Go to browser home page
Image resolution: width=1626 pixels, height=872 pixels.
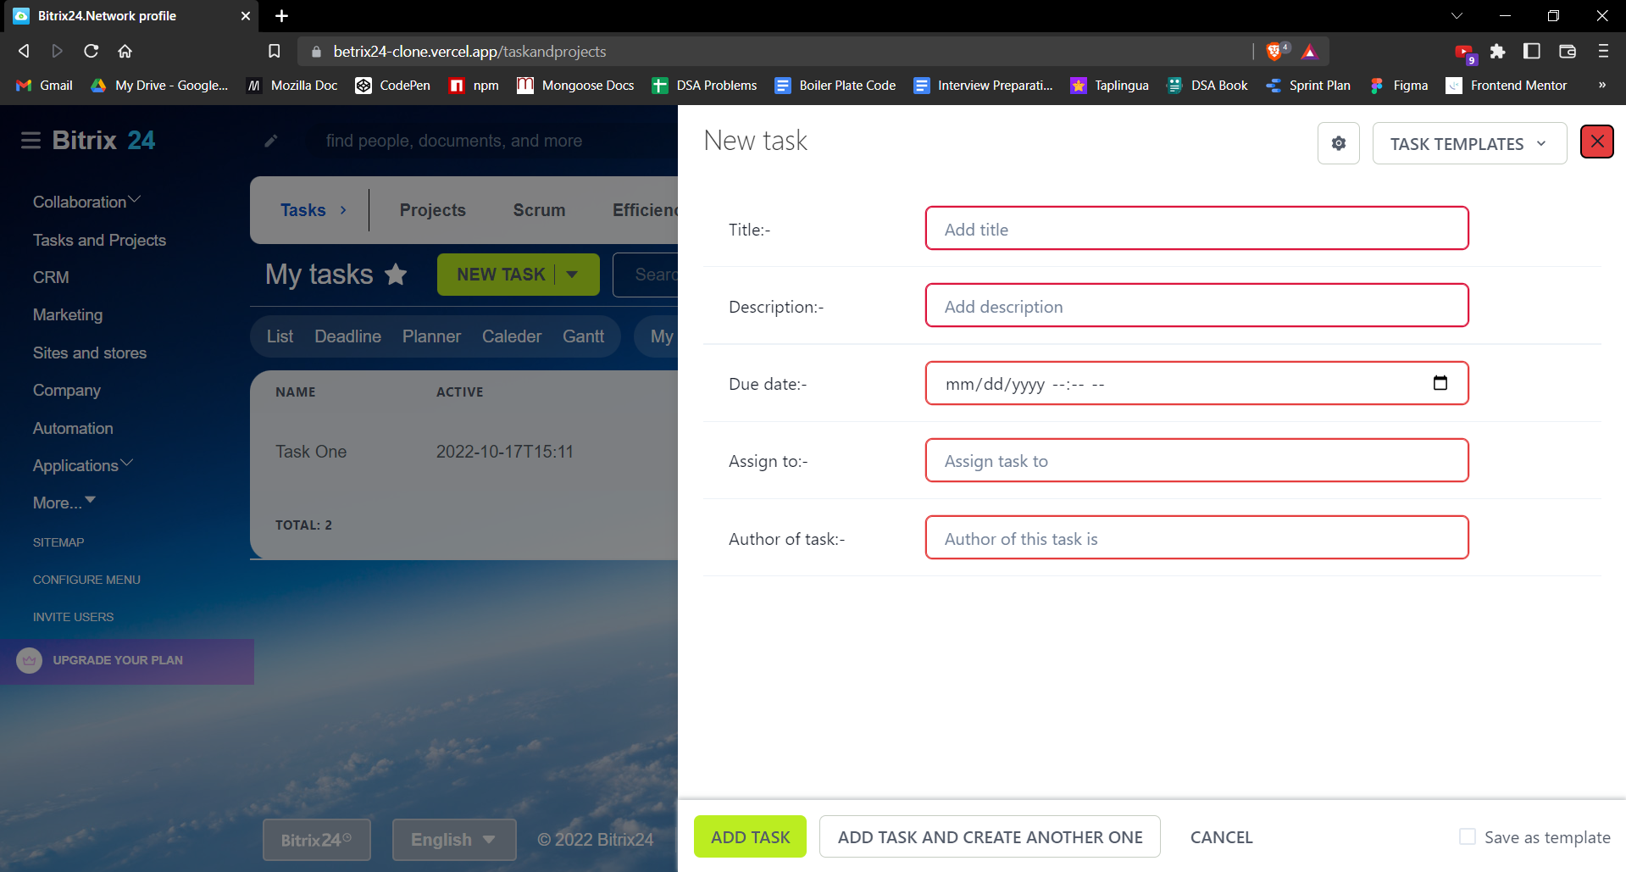[x=125, y=51]
